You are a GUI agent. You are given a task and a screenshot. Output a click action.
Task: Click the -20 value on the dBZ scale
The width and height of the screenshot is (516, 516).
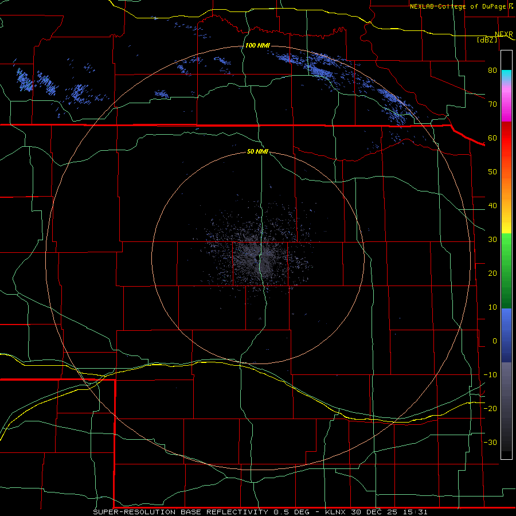click(490, 408)
